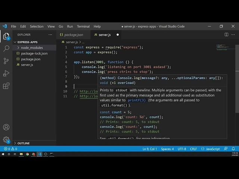The width and height of the screenshot is (239, 179).
Task: Open Task View in the taskbar
Action: (15, 154)
